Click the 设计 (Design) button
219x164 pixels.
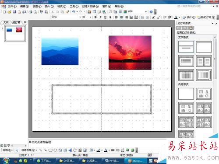point(189,17)
